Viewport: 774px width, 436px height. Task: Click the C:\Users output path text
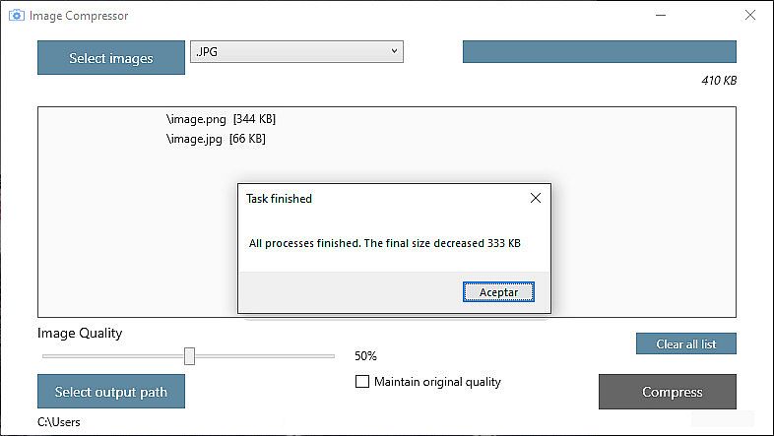(x=59, y=422)
